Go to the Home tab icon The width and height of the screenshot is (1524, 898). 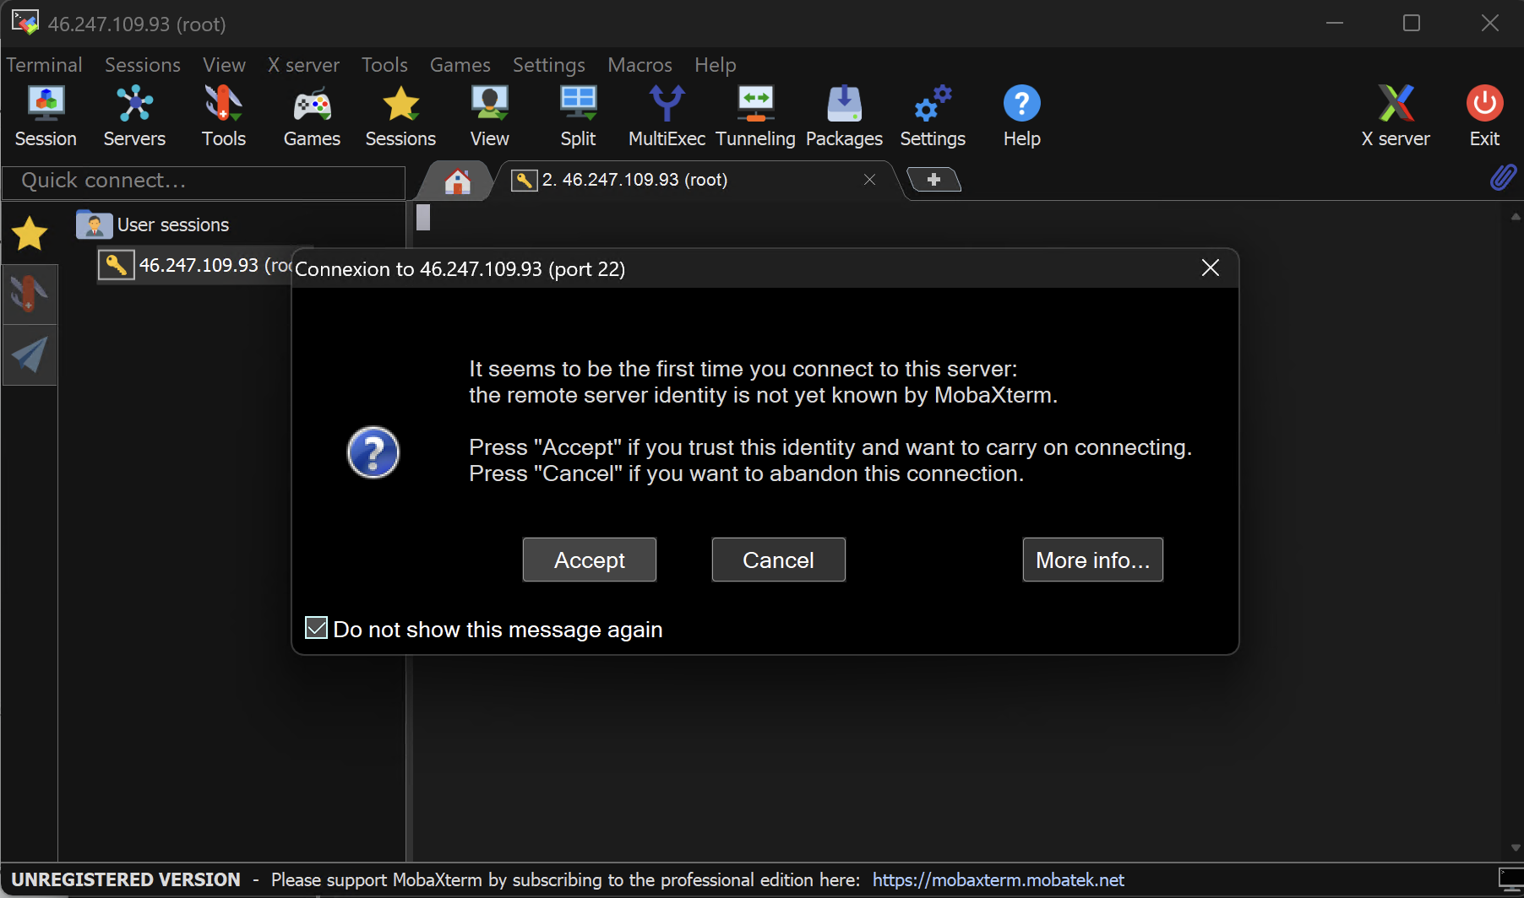457,181
